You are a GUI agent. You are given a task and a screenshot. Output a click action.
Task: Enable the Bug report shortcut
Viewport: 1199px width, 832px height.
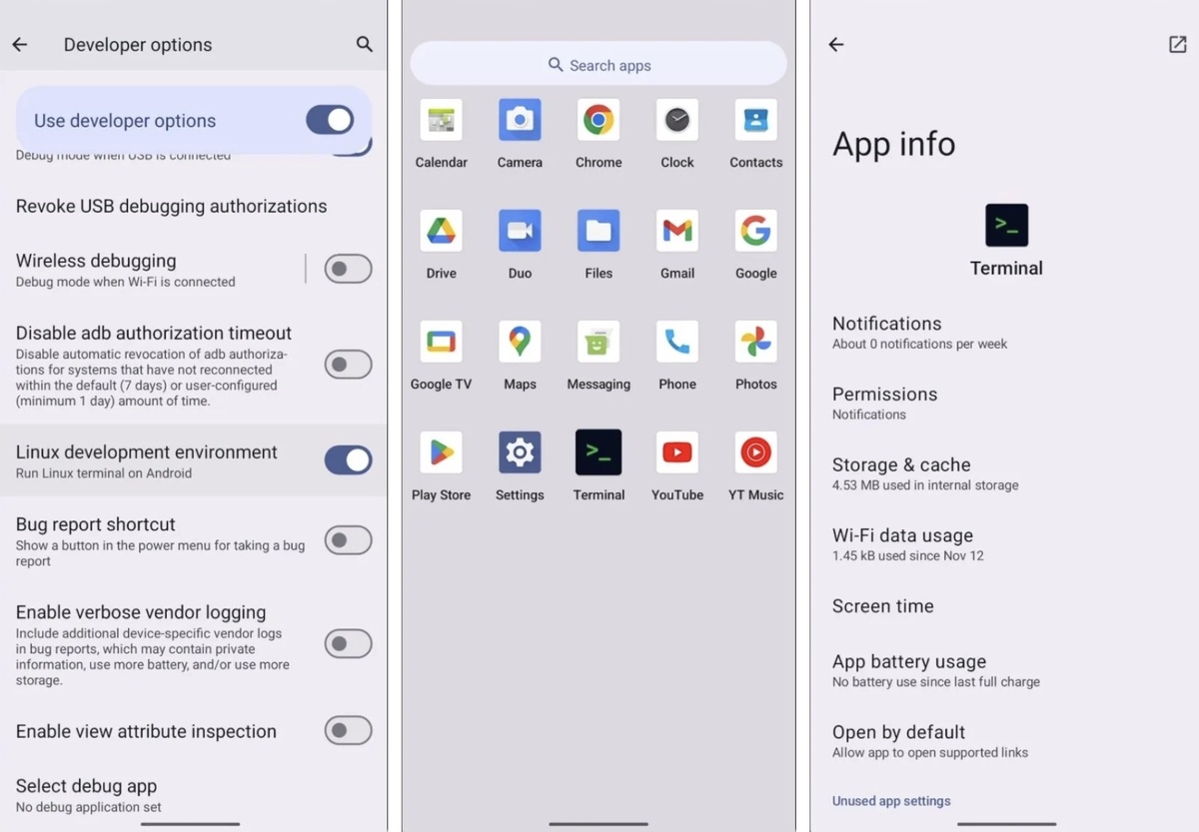coord(348,539)
